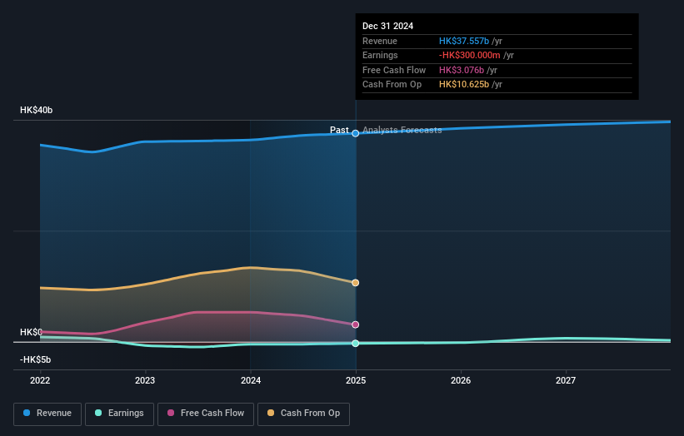
Task: Click the teal Earnings legend dot
Action: click(x=98, y=413)
